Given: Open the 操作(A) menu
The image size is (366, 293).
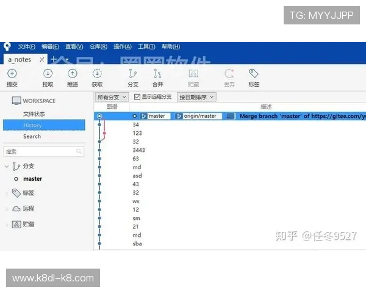Looking at the screenshot, I should tap(123, 46).
